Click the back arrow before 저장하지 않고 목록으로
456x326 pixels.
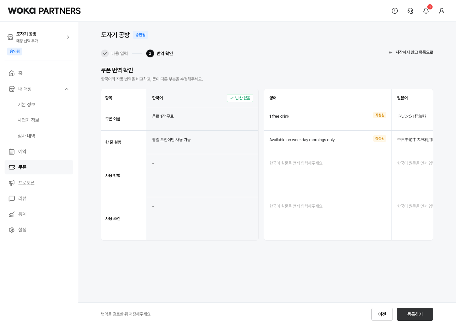390,52
